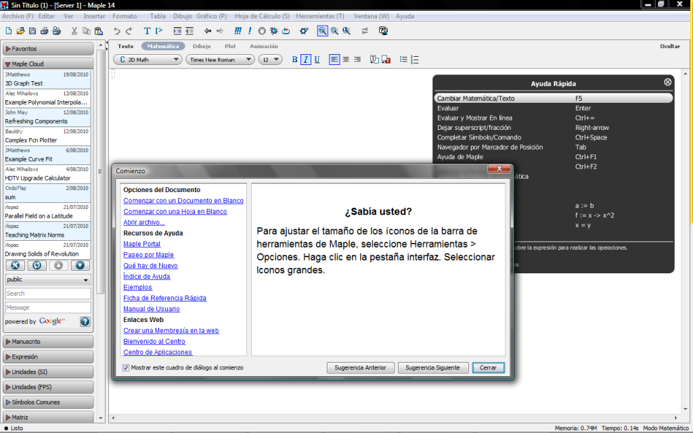Open the help question mark toolbar icon

pyautogui.click(x=383, y=31)
